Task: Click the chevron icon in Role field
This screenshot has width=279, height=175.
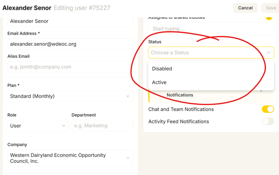Action: 64,126
